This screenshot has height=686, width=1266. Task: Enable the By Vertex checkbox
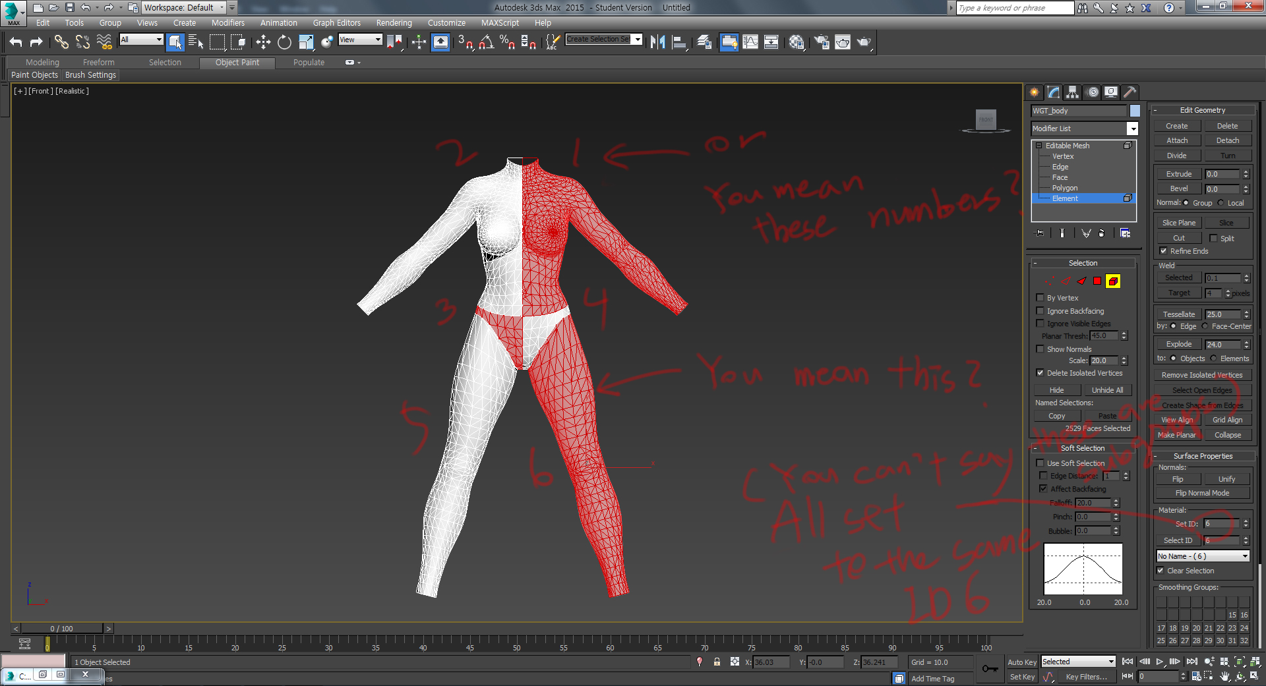pos(1040,298)
